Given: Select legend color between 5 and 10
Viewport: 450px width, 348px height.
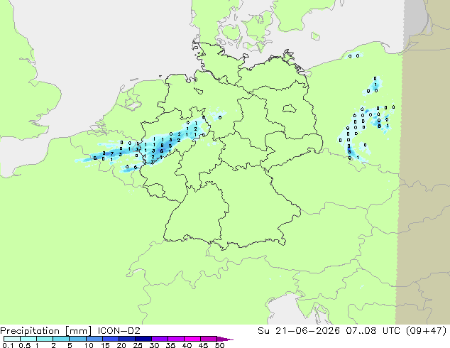Looking at the screenshot, I should [x=77, y=339].
